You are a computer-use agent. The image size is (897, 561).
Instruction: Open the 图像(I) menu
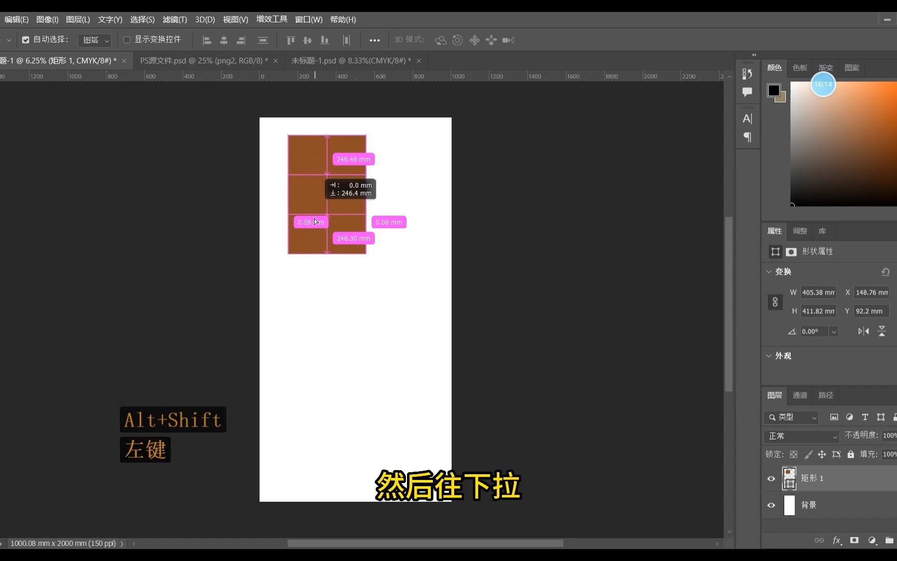47,19
